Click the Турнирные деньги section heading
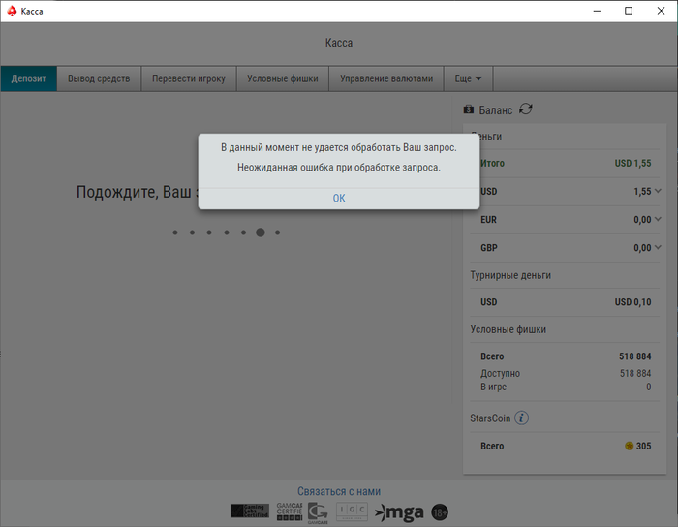Screen dimensions: 678x527 (x=510, y=275)
